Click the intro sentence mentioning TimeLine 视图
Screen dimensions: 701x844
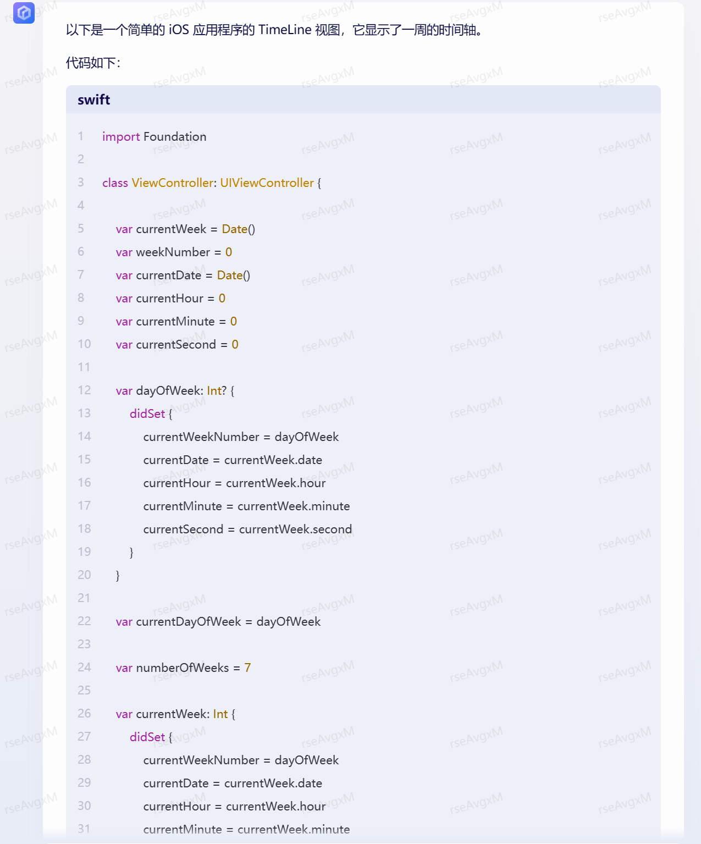point(274,30)
